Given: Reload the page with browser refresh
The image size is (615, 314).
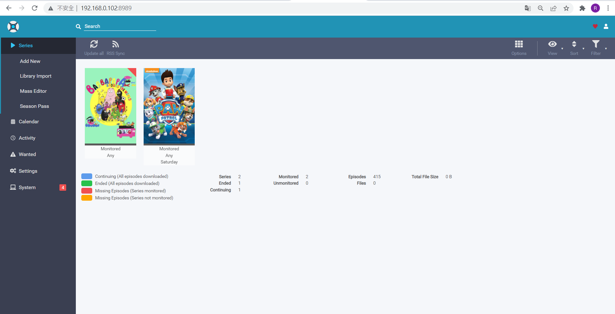Looking at the screenshot, I should point(35,8).
